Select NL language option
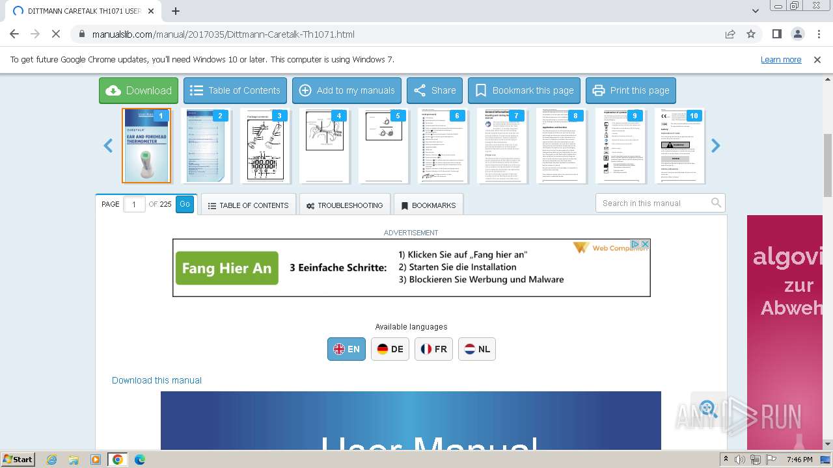833x468 pixels. 477,349
